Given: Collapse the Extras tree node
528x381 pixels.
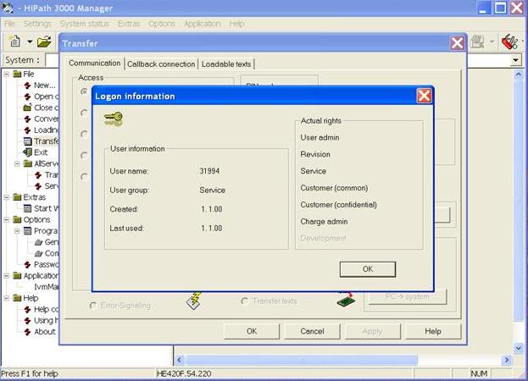Looking at the screenshot, I should click(x=7, y=197).
